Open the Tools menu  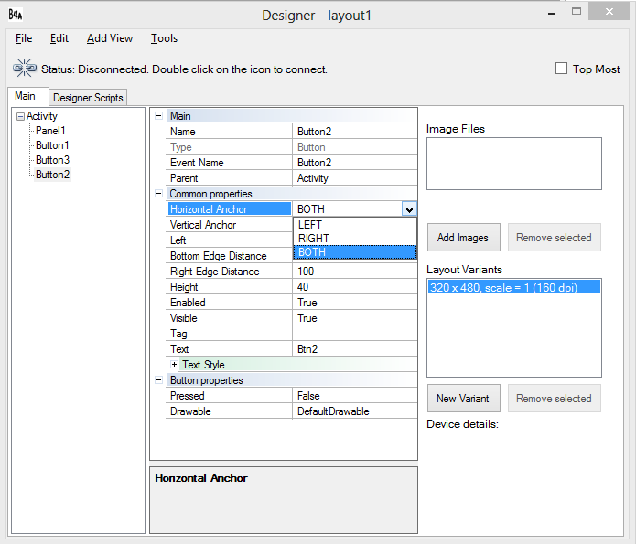[x=164, y=38]
